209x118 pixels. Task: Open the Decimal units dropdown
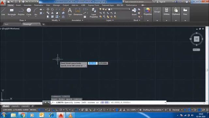coord(177,110)
